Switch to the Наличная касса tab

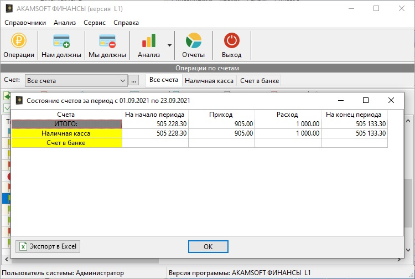pyautogui.click(x=209, y=81)
